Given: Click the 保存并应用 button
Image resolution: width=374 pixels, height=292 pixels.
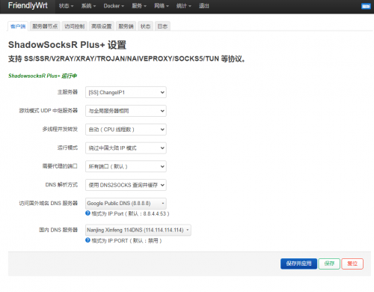Looking at the screenshot, I should [298, 264].
